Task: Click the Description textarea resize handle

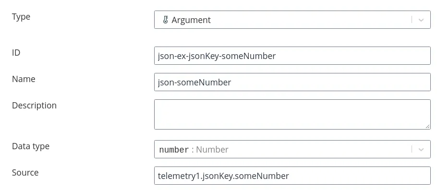Action: coord(428,127)
